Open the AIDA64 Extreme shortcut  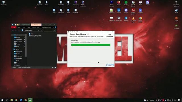click(133, 11)
